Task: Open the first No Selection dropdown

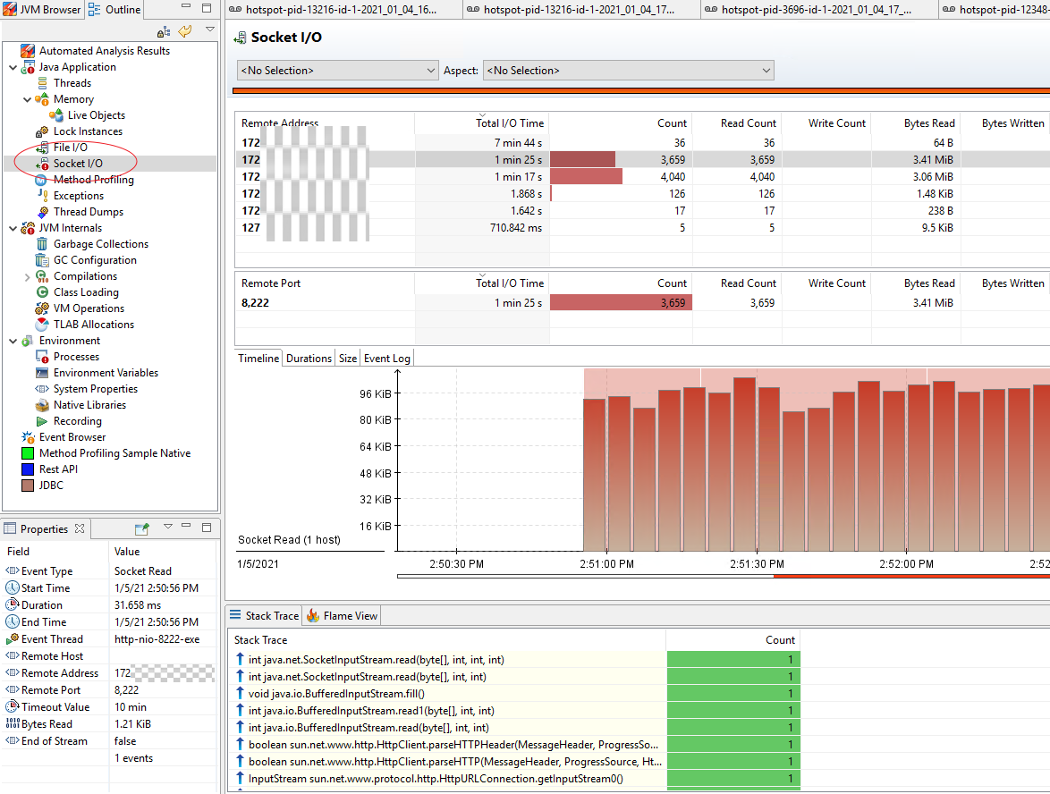Action: (337, 71)
